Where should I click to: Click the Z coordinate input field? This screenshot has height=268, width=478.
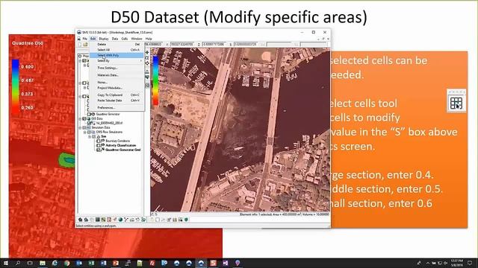pos(214,45)
